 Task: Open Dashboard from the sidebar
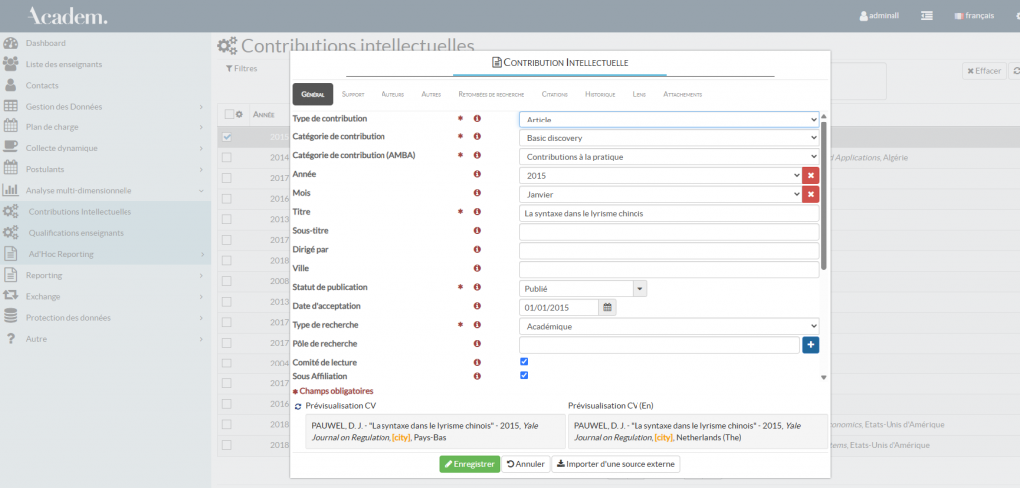46,43
